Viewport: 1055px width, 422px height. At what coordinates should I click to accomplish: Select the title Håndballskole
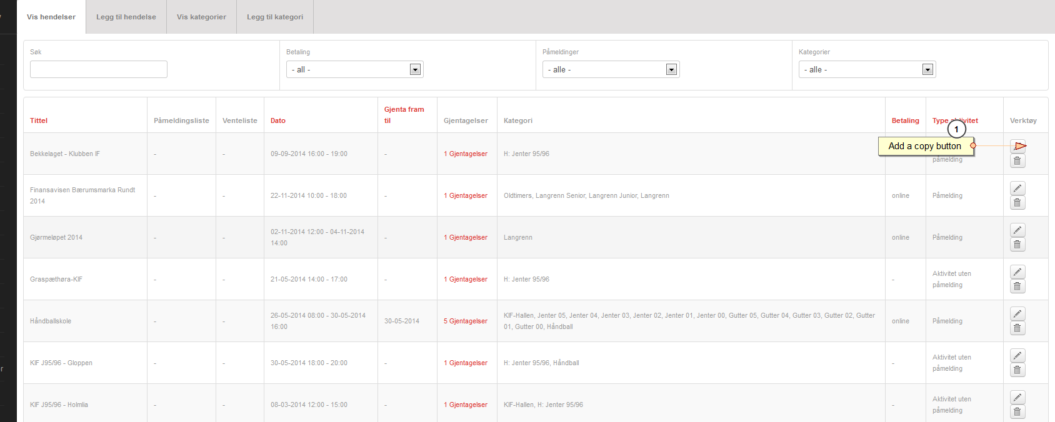click(51, 321)
